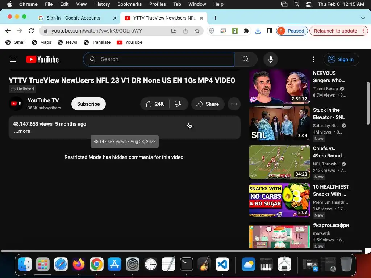Screen dimensions: 371x278
Task: Share this page from address bar
Action: coord(185,31)
